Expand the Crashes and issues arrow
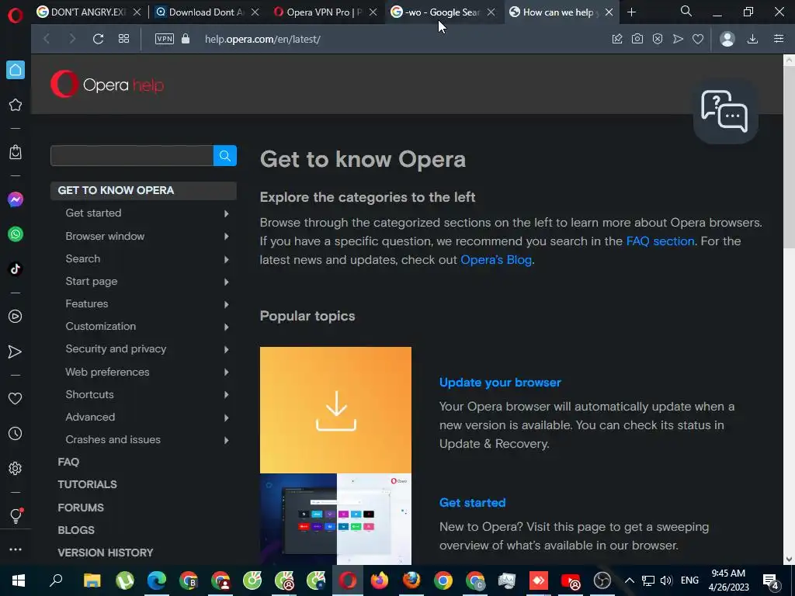Screen dimensions: 795x596 pyautogui.click(x=226, y=441)
